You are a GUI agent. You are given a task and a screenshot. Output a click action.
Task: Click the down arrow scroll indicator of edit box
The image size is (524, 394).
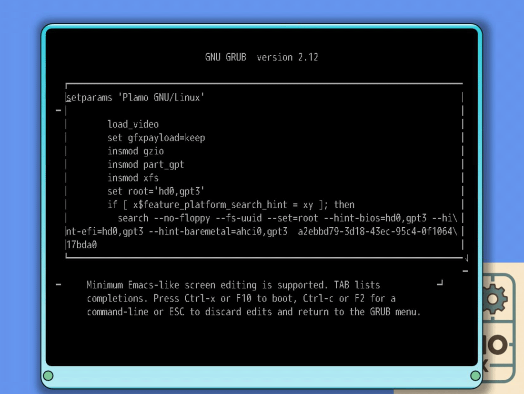point(466,258)
